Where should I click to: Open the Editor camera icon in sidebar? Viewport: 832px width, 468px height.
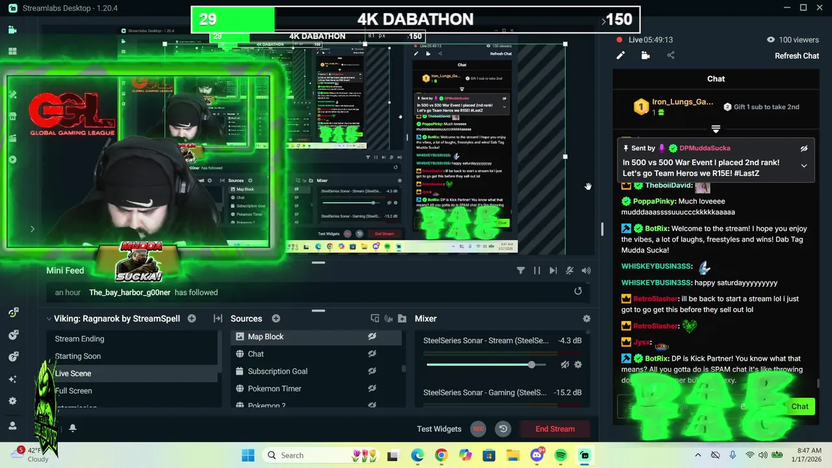tap(12, 30)
